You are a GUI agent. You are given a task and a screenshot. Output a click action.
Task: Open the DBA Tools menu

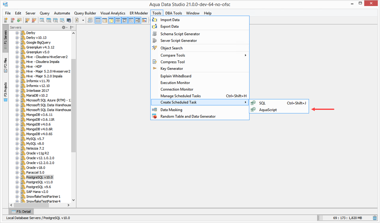174,13
